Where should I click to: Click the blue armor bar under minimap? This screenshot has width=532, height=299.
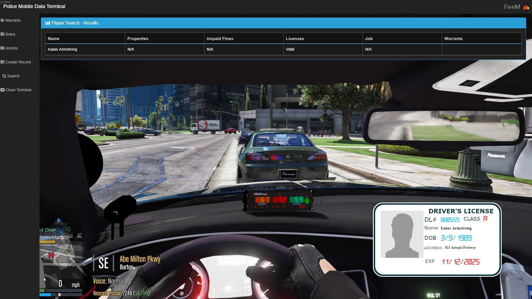tap(45, 294)
